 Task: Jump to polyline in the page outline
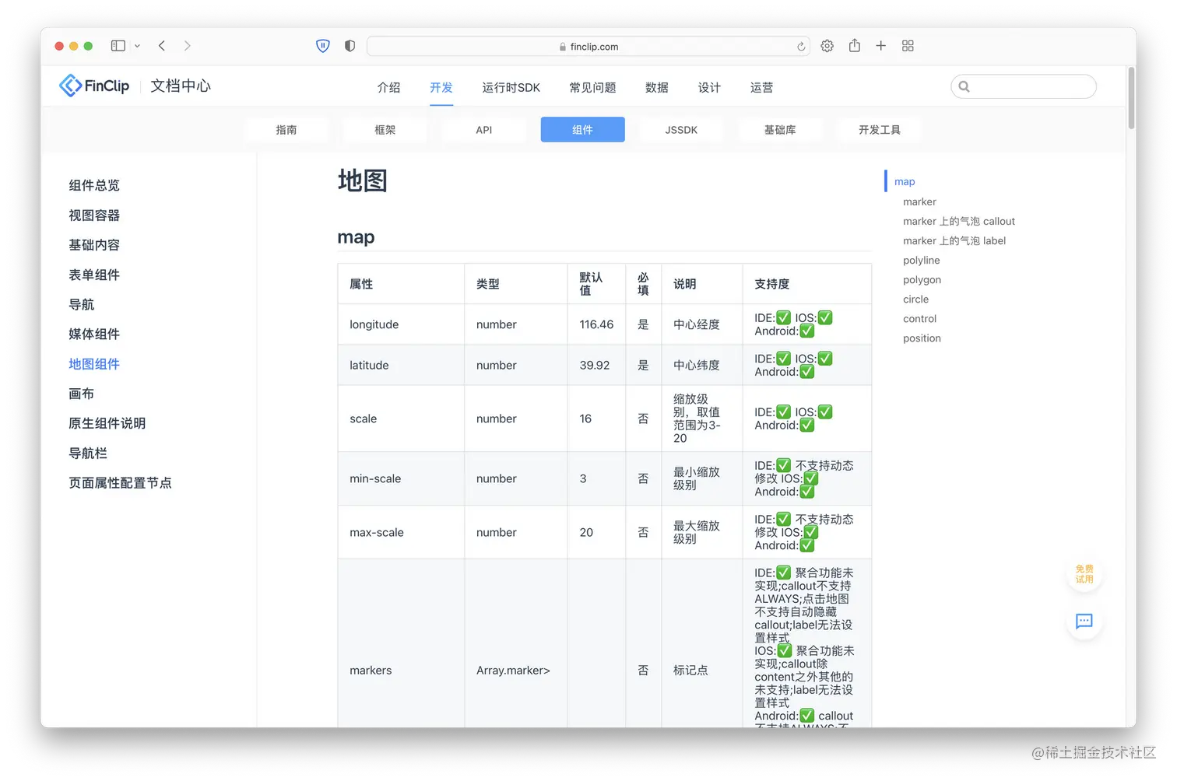click(x=922, y=260)
